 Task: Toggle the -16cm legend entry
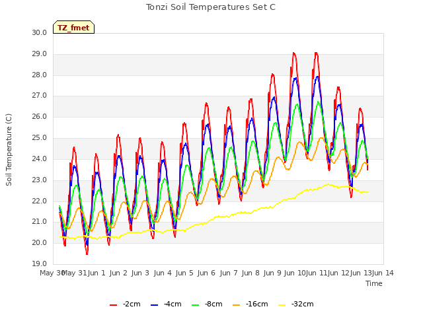pyautogui.click(x=250, y=304)
